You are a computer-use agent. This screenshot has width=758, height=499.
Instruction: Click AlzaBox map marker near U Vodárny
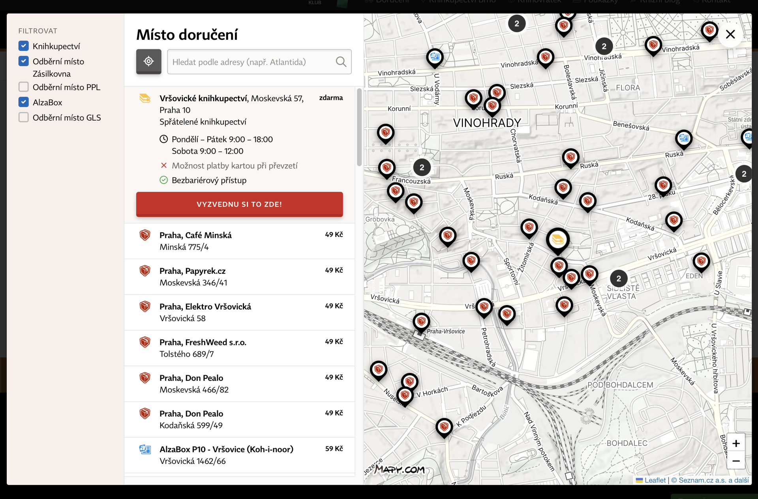pyautogui.click(x=435, y=58)
